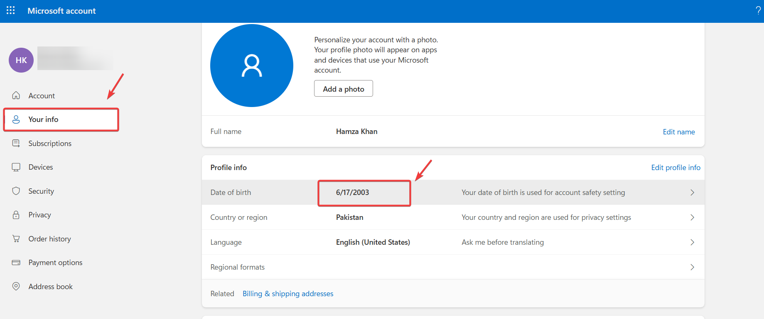Expand the Language row chevron
The width and height of the screenshot is (764, 319).
692,242
